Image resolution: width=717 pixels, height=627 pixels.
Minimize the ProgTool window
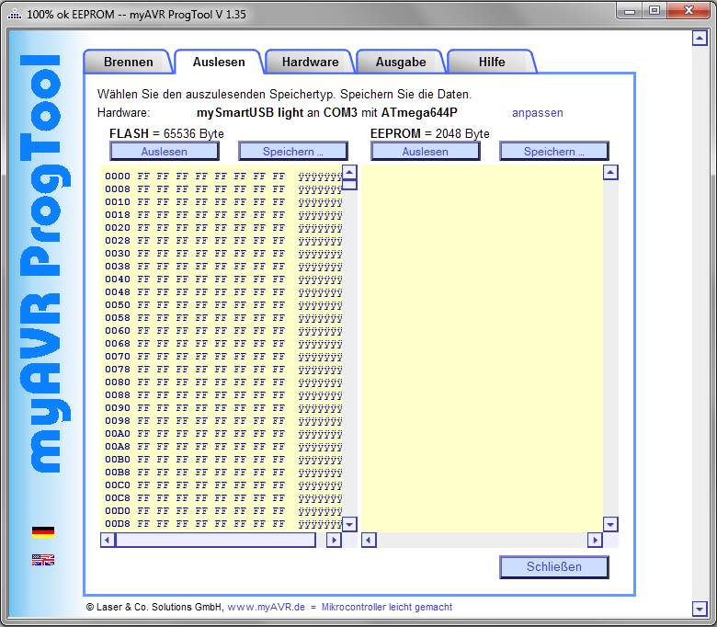tap(630, 11)
